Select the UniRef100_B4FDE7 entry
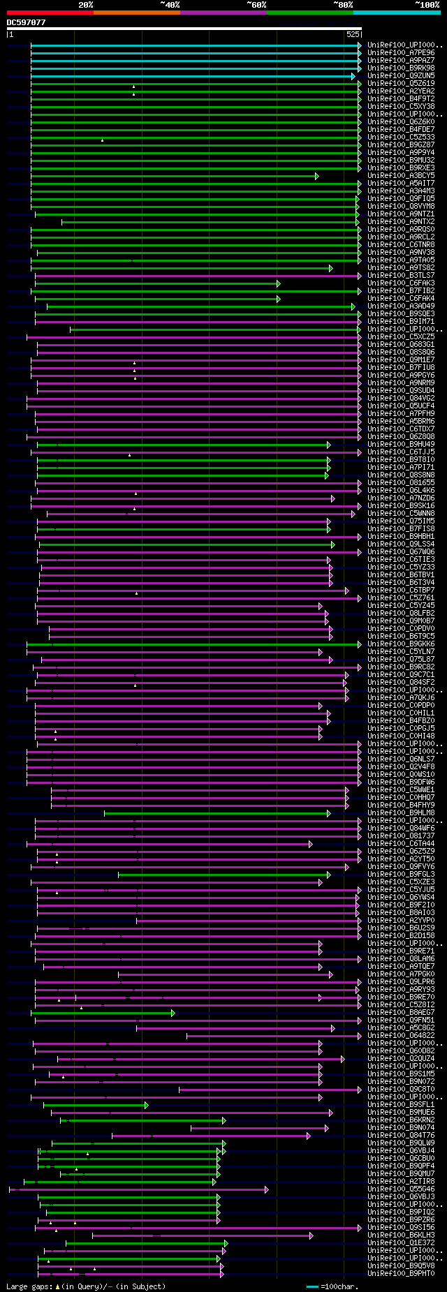This screenshot has height=1292, width=447. 401,130
